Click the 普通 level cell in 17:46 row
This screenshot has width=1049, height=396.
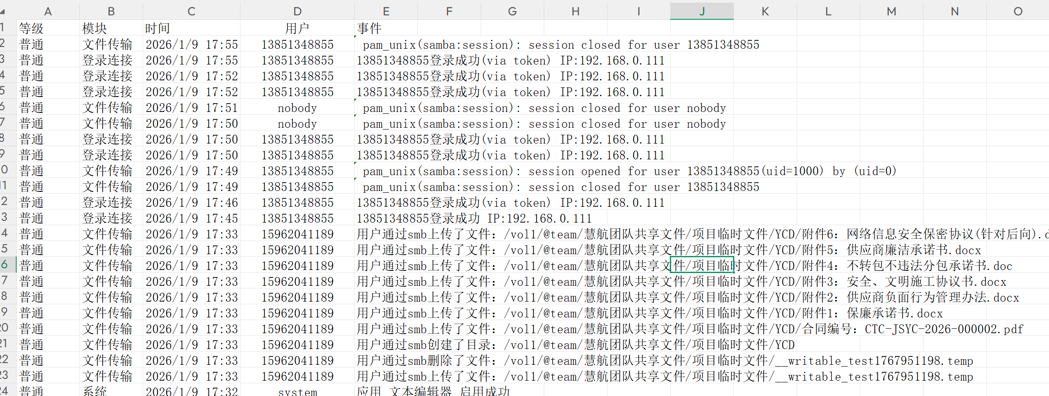point(48,202)
